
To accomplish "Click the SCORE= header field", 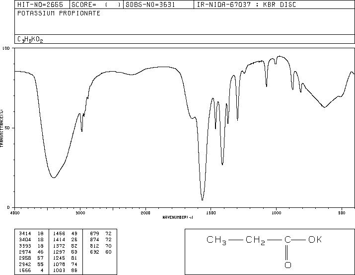I will 96,4.
